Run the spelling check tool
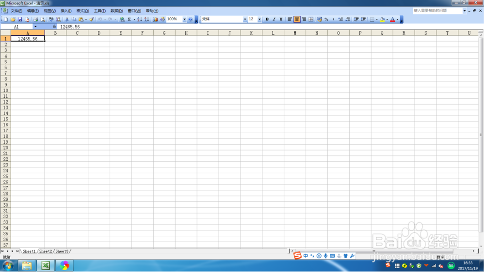This screenshot has width=485, height=273. (x=51, y=19)
